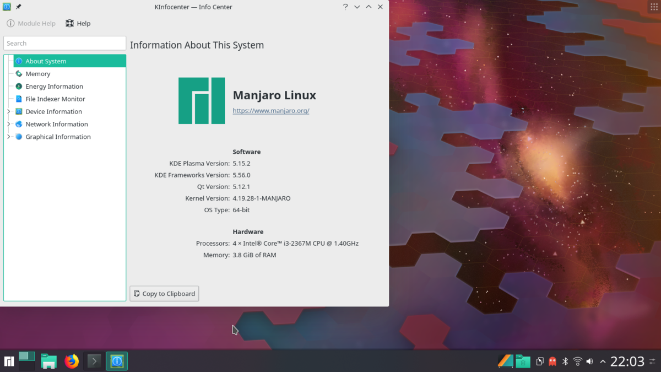Open the desktop toolbox grid icon
661x372 pixels.
coord(654,7)
